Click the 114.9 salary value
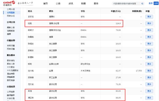The width and height of the screenshot is (159, 101). [118, 24]
